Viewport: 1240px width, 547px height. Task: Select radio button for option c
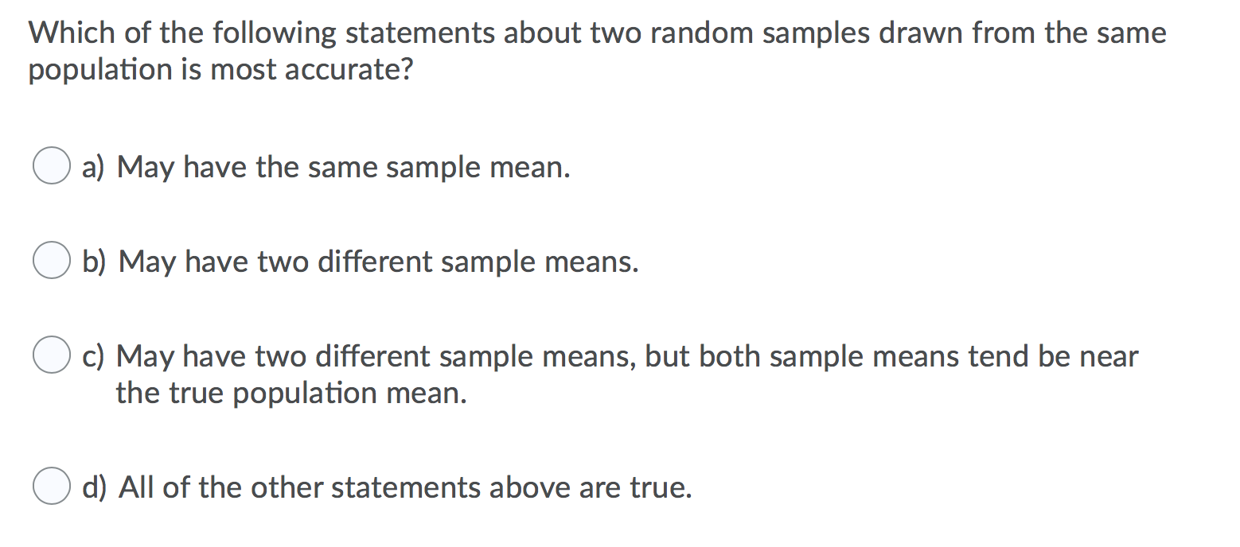click(x=50, y=355)
